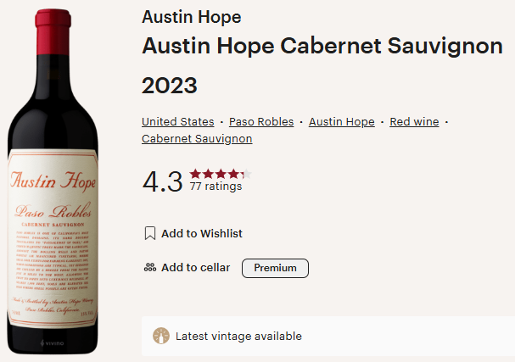
Task: Click the grape icon beside Latest vintage
Action: point(160,336)
